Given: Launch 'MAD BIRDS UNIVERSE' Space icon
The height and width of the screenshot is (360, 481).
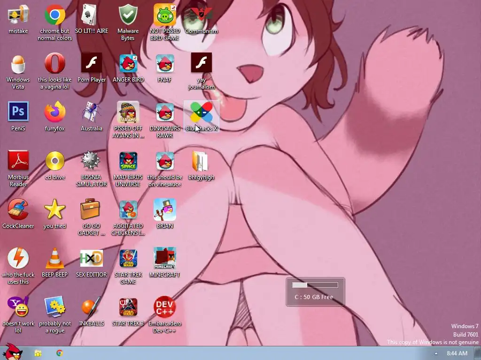Looking at the screenshot, I should [128, 161].
